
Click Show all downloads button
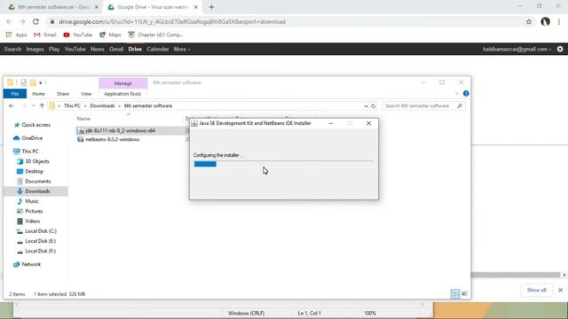[536, 290]
